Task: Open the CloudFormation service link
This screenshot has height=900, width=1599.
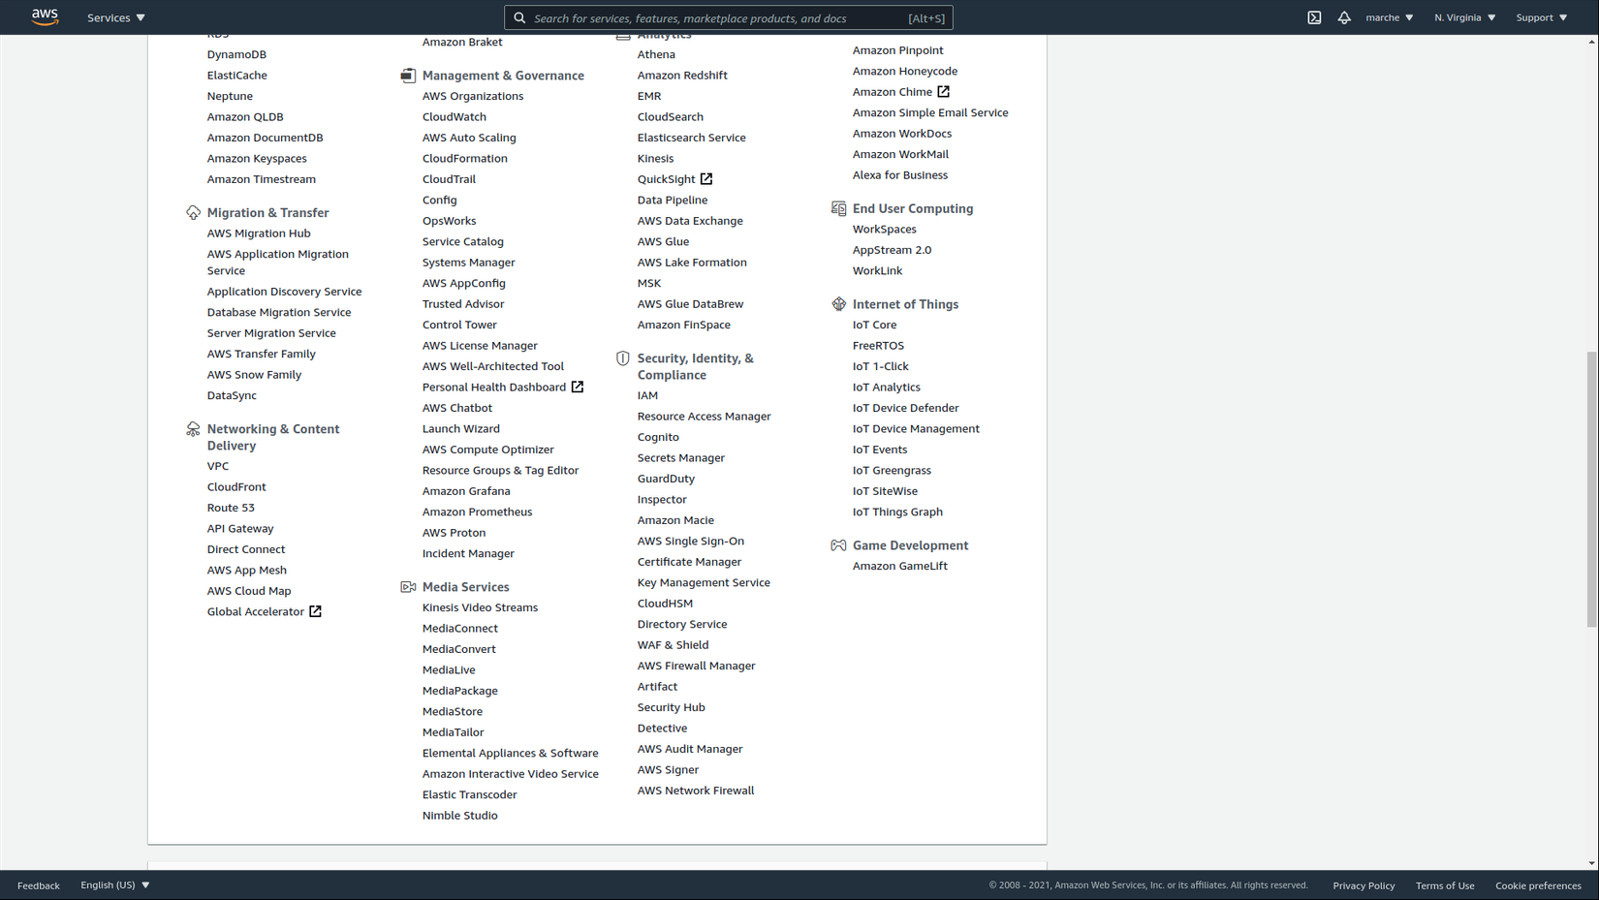Action: [x=465, y=159]
